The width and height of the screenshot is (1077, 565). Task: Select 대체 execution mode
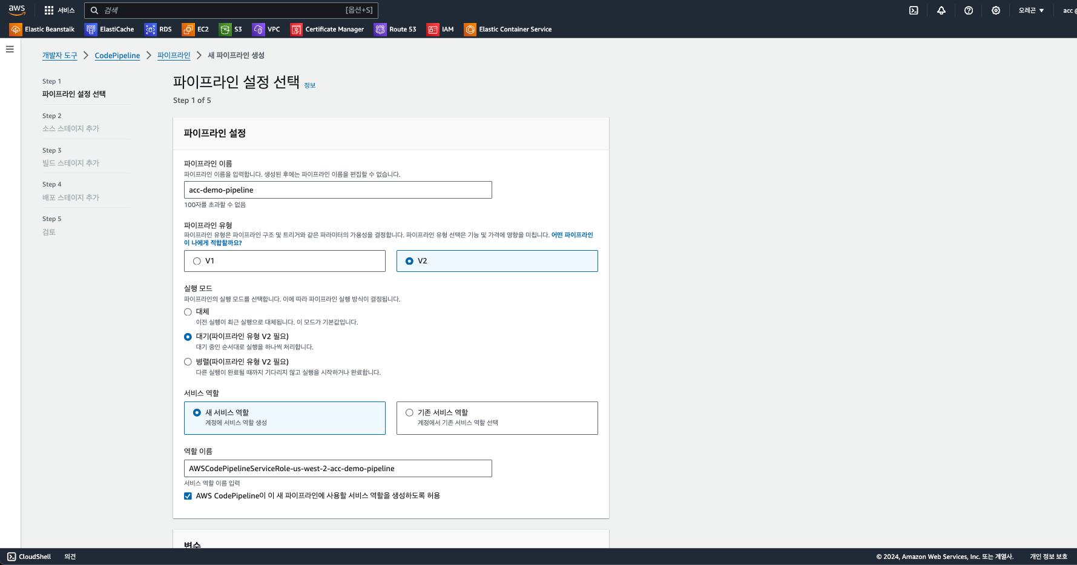[188, 312]
